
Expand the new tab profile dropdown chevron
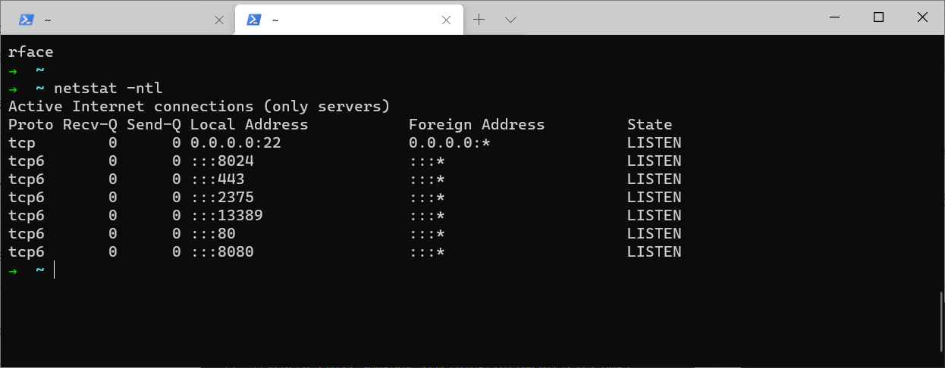(510, 20)
